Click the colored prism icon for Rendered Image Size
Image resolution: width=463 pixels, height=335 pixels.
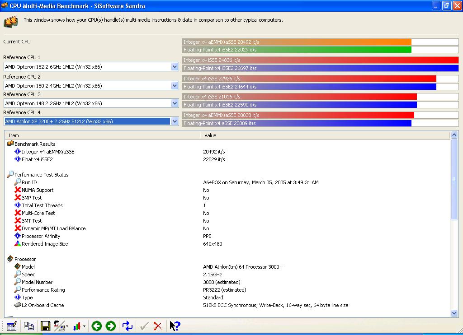(18, 244)
